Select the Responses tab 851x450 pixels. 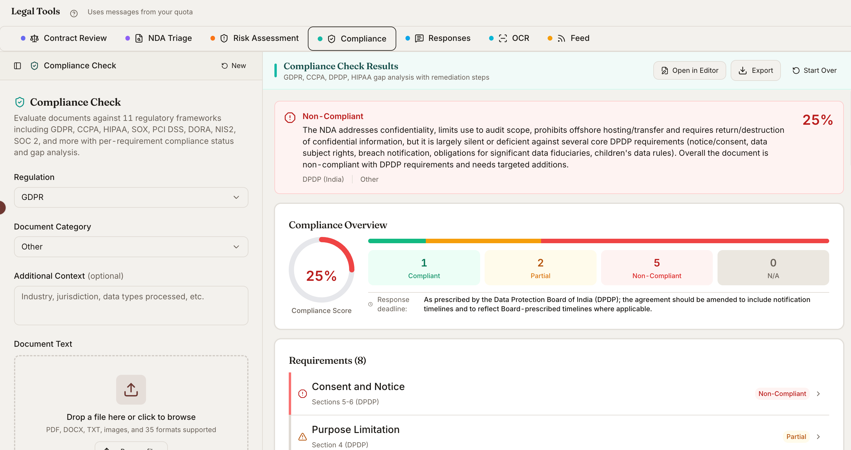pos(438,38)
